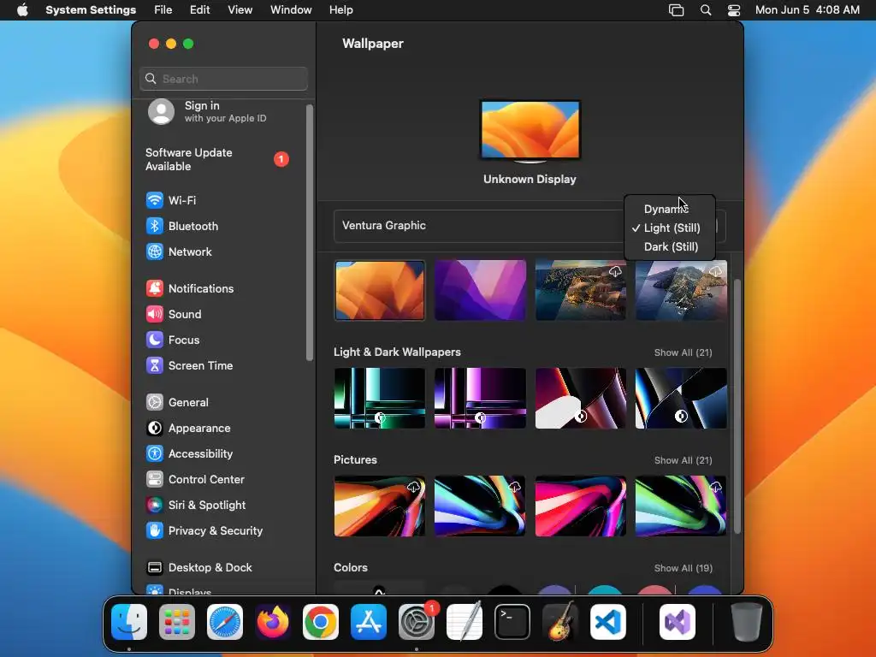Launch Visual Studio Code from Dock
Image resolution: width=876 pixels, height=657 pixels.
click(x=608, y=622)
